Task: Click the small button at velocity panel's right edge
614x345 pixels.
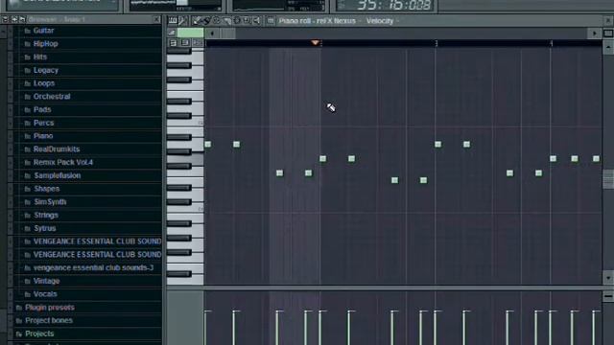Action: tap(608, 296)
